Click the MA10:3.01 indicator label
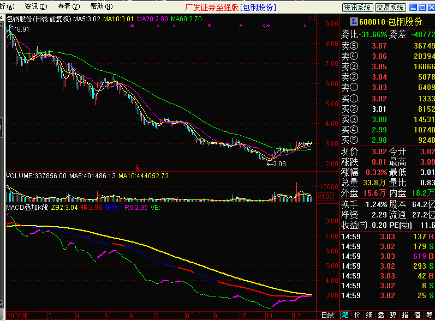The image size is (435, 321). pos(118,19)
